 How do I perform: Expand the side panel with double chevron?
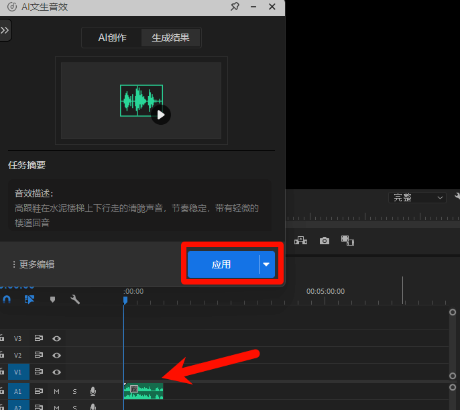[5, 30]
